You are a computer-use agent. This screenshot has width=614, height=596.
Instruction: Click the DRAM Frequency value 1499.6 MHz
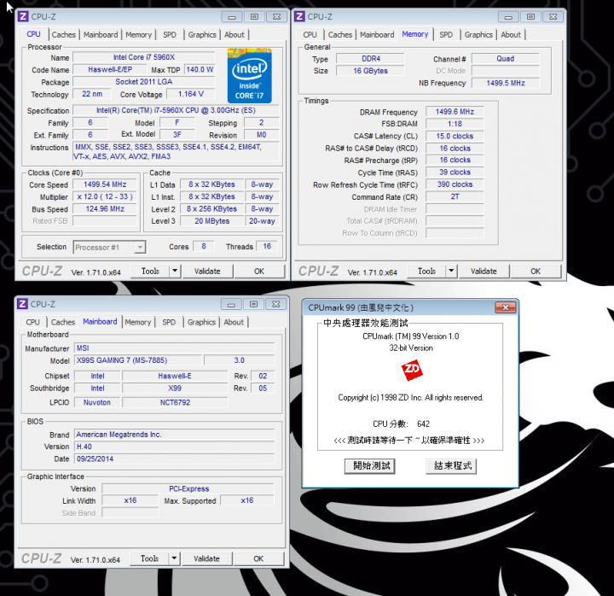(x=455, y=112)
